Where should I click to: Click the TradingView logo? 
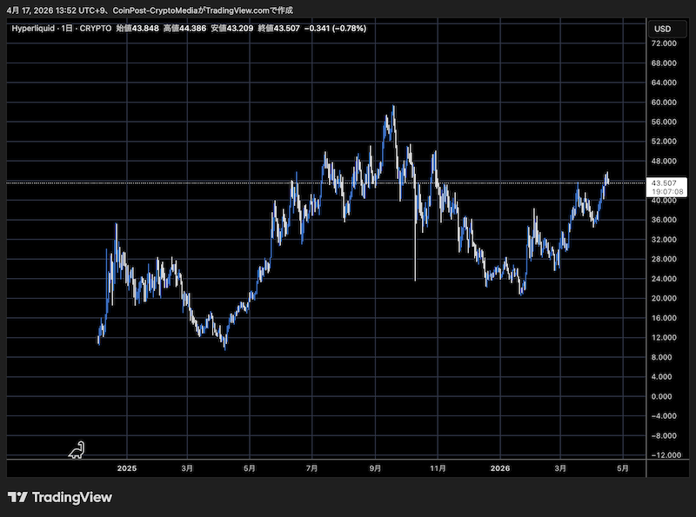(60, 497)
